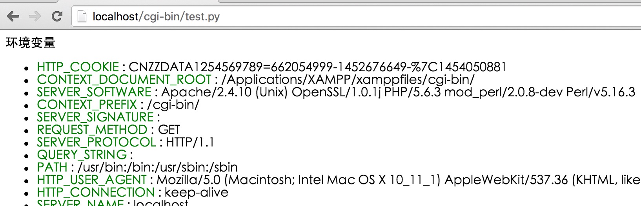Click the CONTEXT_PREFIX label

tap(87, 105)
